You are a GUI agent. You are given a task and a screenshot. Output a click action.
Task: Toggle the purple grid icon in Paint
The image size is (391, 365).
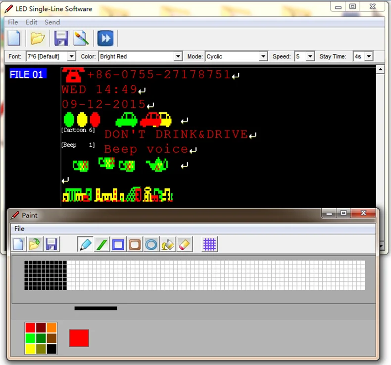[x=209, y=244]
